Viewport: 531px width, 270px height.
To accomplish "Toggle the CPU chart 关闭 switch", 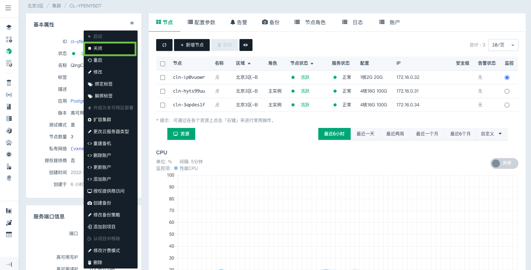I will click(x=504, y=163).
